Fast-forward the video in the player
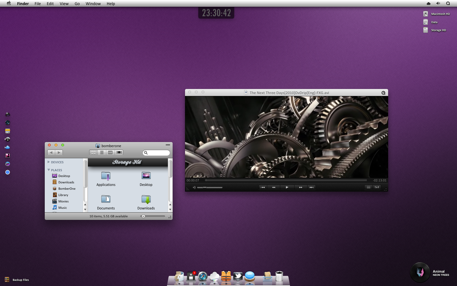The image size is (457, 286). (300, 187)
